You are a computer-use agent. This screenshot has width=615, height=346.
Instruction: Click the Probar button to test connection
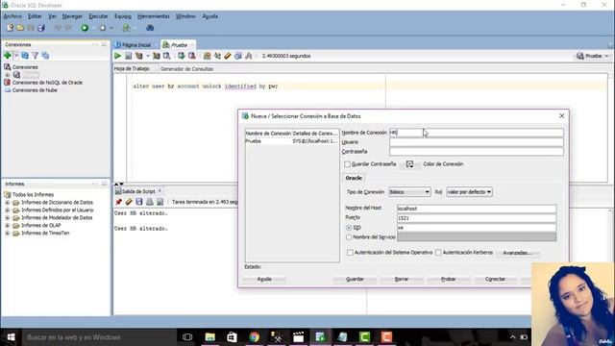449,279
